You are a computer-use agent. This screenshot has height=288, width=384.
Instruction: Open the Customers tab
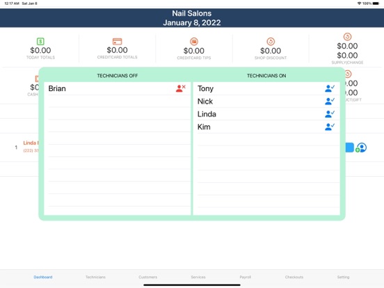click(x=148, y=277)
